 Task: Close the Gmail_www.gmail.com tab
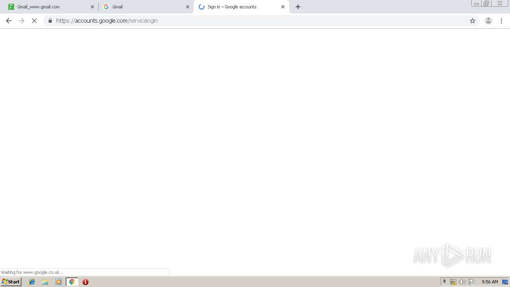[x=92, y=7]
